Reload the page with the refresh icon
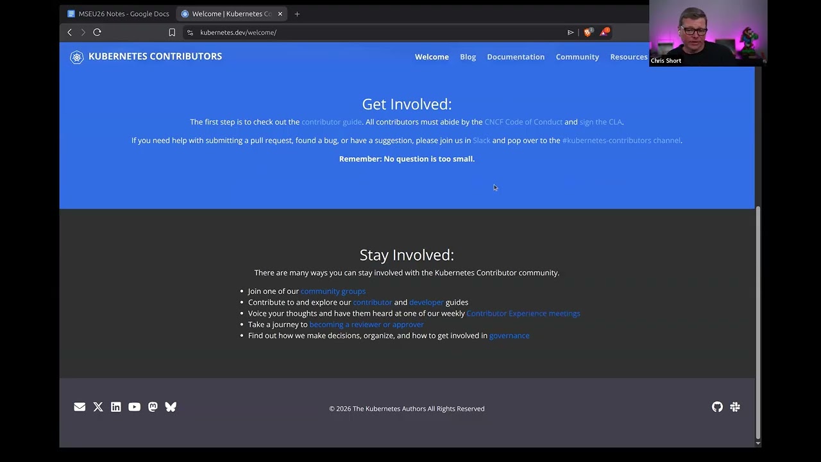Screen dimensions: 821x462 click(97, 32)
